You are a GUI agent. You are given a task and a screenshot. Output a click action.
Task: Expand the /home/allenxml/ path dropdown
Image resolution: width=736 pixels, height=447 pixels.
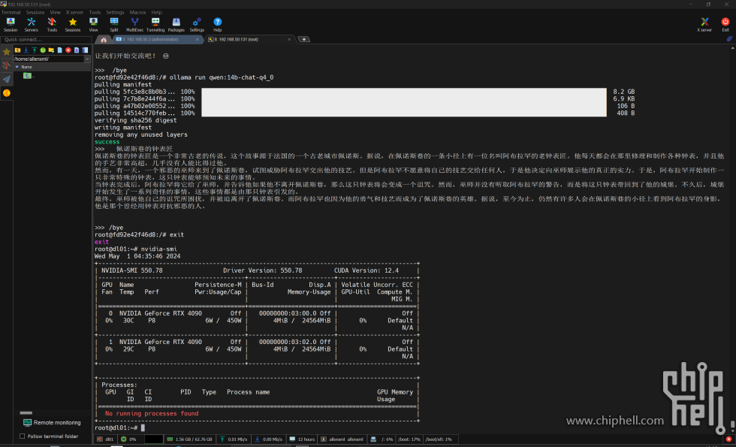(87, 59)
